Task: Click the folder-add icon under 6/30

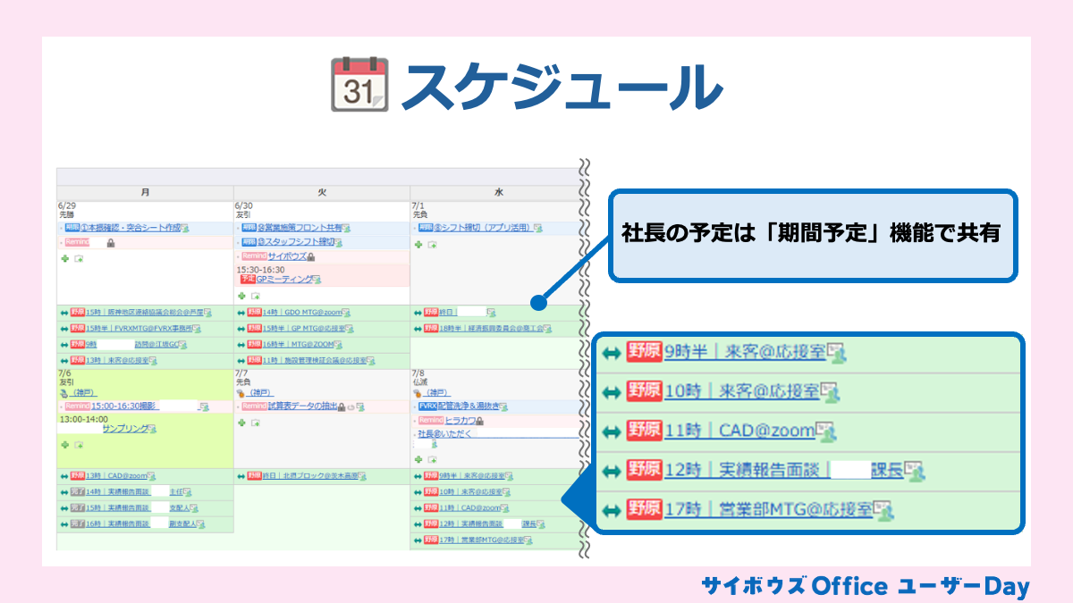Action: (x=256, y=296)
